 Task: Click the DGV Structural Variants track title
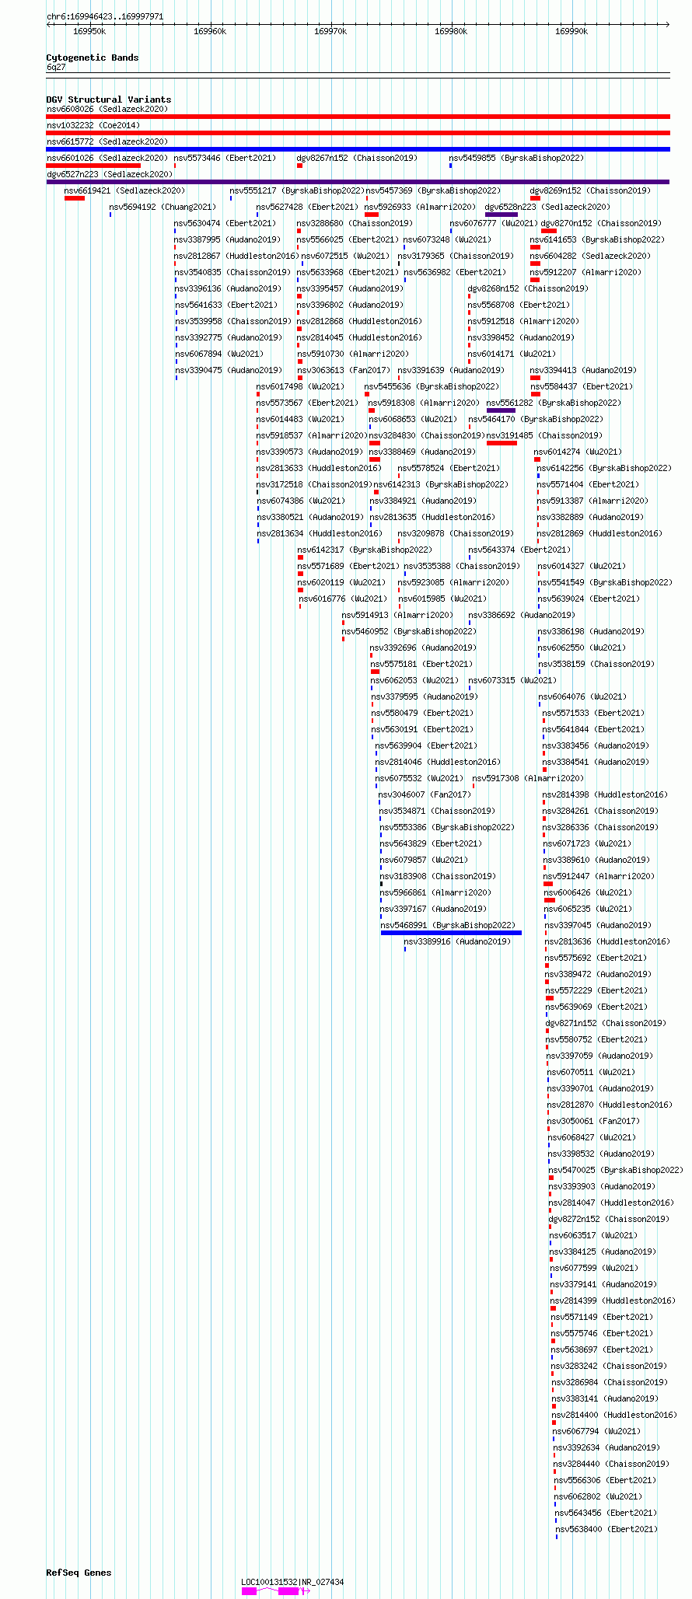coord(109,100)
